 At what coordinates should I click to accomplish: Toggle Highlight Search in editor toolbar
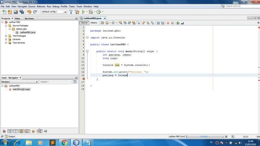tap(134, 23)
